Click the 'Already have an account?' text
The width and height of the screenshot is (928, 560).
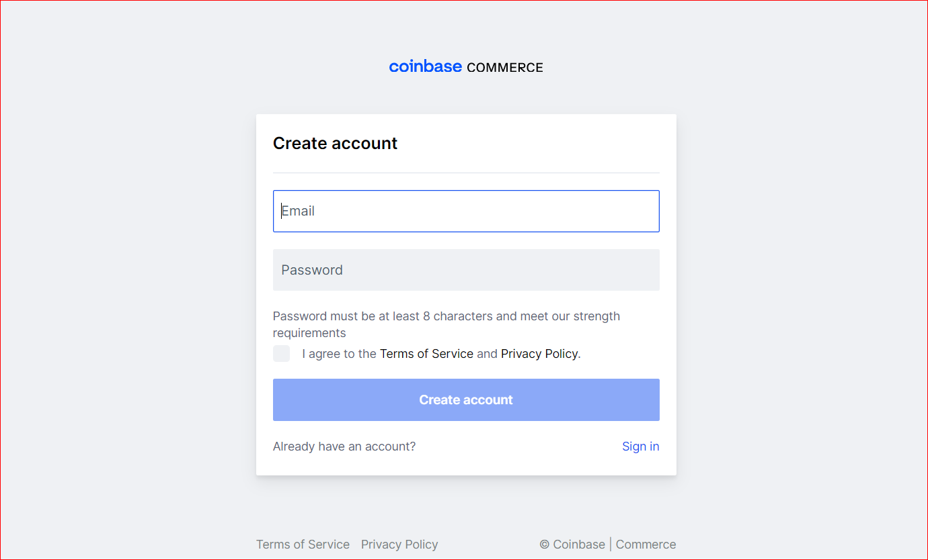[x=344, y=447]
